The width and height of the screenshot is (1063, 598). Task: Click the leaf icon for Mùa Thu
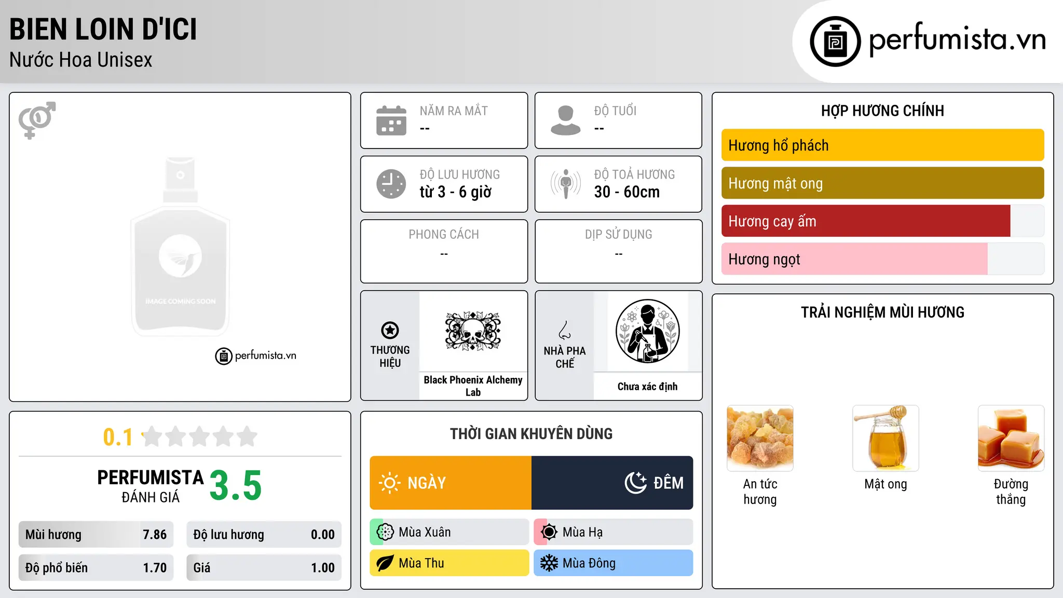385,563
